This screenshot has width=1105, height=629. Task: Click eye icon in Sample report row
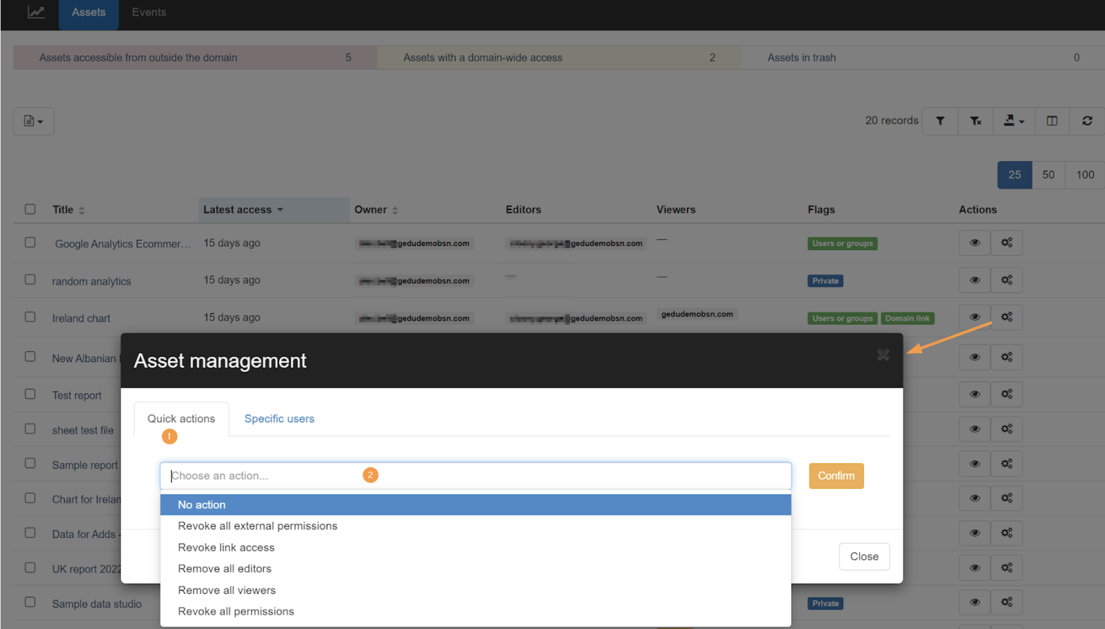point(975,464)
